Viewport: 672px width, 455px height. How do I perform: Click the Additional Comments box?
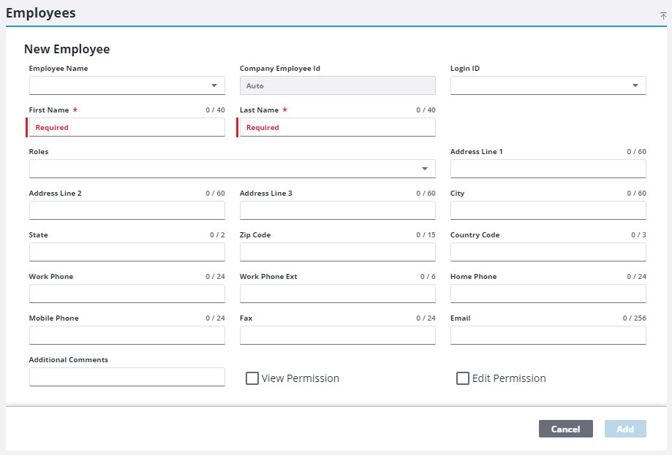(127, 377)
